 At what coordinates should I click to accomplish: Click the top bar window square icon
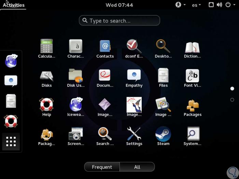[211, 5]
